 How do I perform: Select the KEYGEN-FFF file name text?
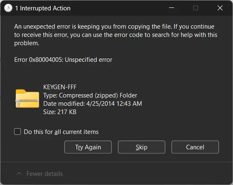click(x=60, y=87)
